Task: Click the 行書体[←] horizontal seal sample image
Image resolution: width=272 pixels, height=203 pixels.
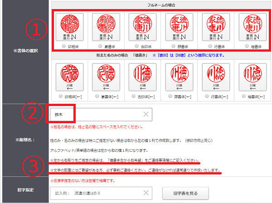Action: pos(216,77)
